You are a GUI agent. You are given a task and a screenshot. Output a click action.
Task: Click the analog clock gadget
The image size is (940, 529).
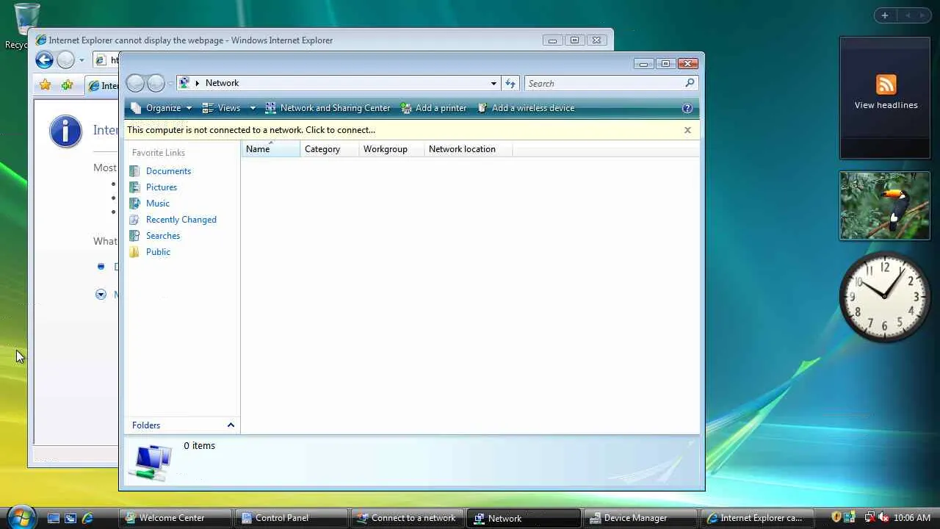[x=884, y=297]
